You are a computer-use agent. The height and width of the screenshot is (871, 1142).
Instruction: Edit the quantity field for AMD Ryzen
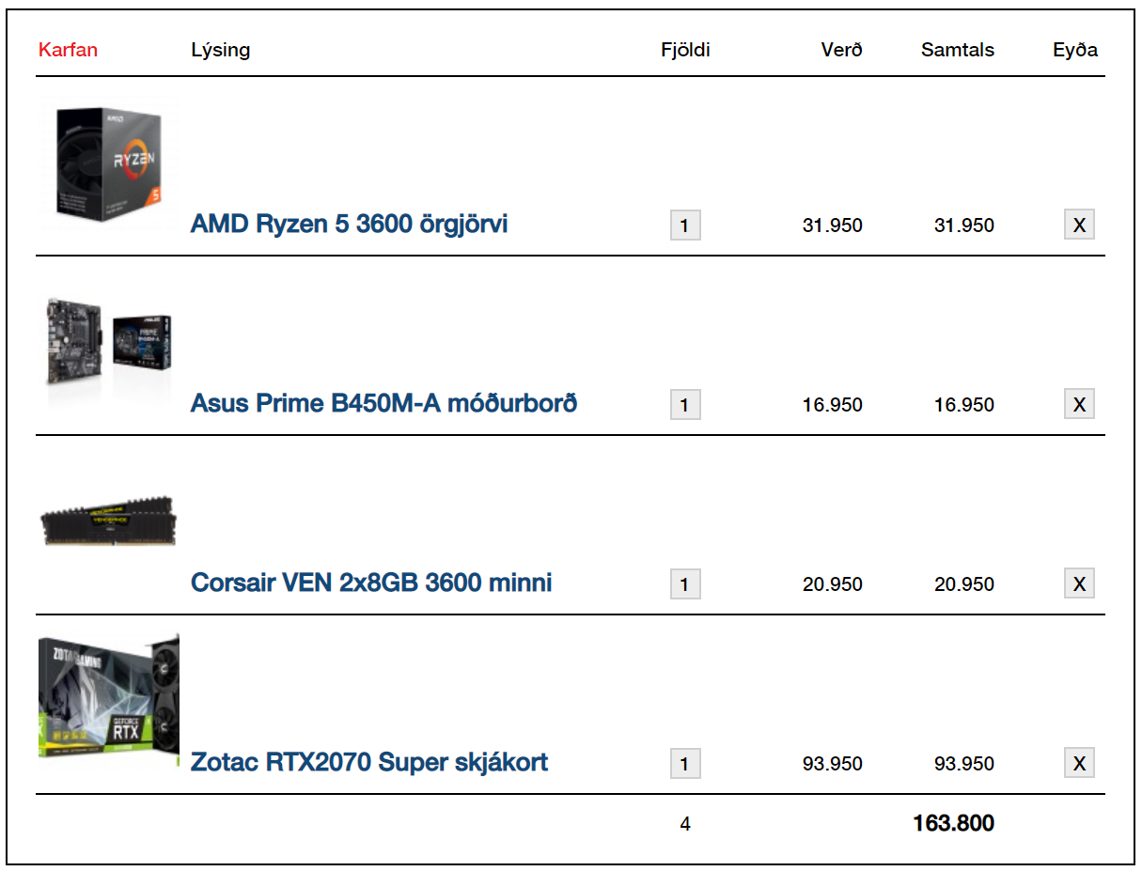coord(684,226)
